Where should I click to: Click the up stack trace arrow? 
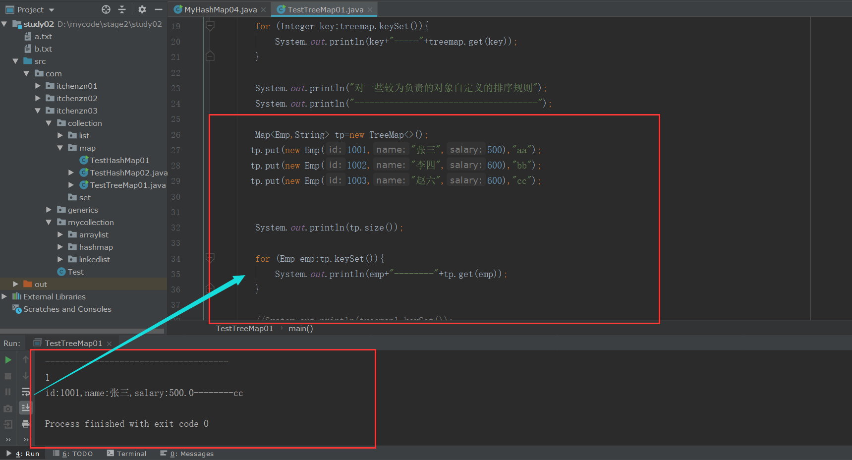coord(26,360)
